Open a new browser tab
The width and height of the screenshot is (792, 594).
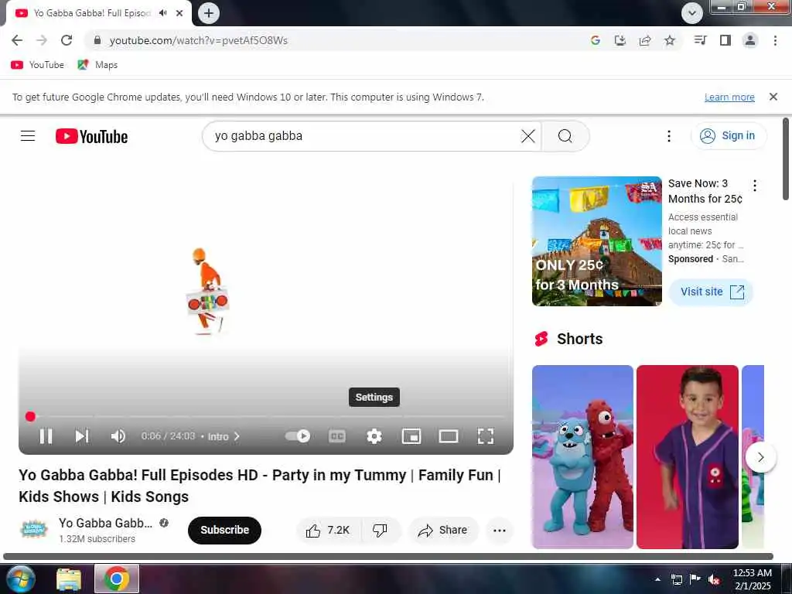209,13
